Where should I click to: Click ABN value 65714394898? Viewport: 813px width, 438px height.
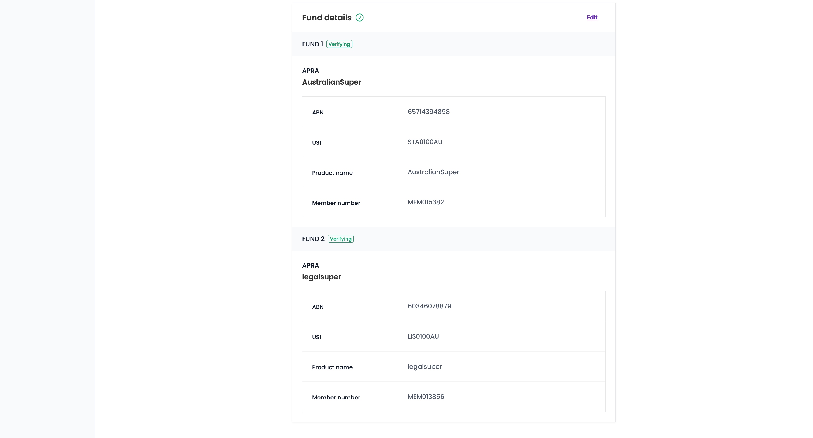pyautogui.click(x=429, y=112)
